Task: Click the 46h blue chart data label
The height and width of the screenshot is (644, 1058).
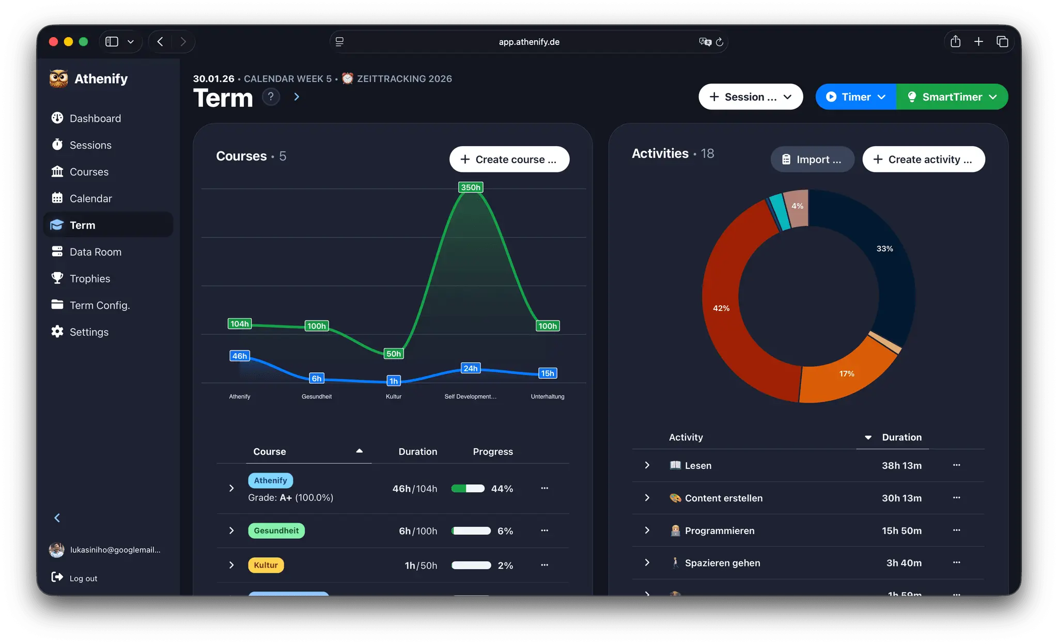Action: [240, 356]
